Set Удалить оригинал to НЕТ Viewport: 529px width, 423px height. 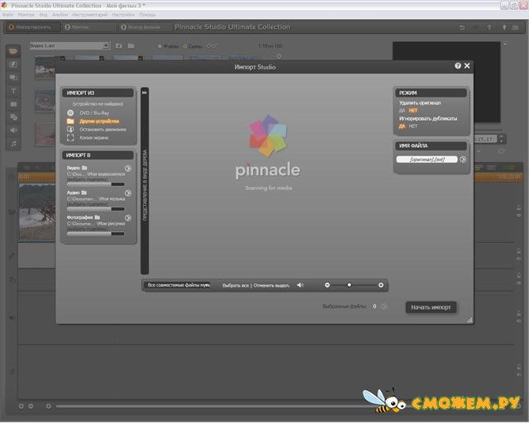point(413,111)
